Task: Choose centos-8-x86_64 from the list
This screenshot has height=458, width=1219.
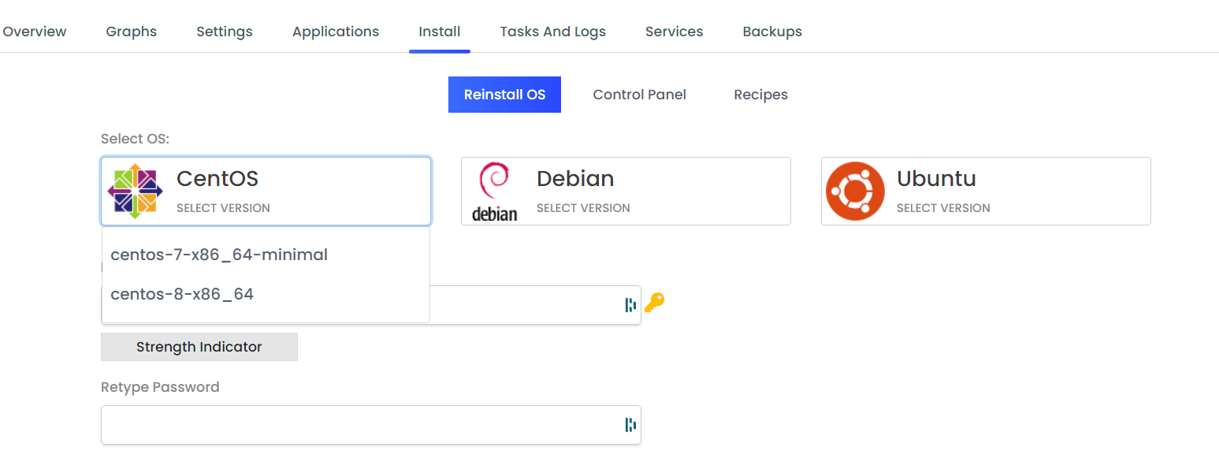Action: tap(266, 294)
